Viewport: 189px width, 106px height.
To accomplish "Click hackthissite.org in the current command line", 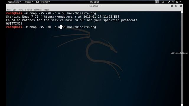I will (82, 27).
